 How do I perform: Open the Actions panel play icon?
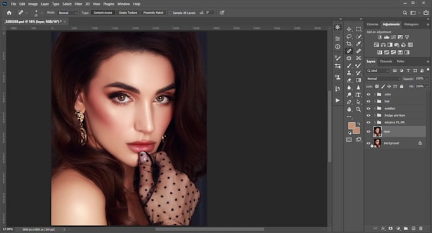[338, 101]
